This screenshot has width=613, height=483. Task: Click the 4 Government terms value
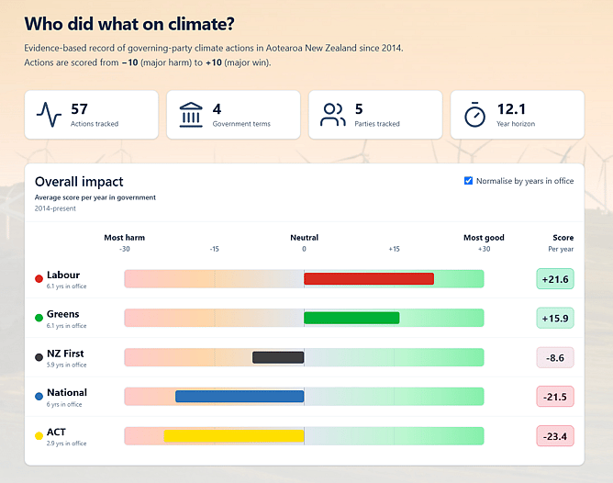coord(217,109)
